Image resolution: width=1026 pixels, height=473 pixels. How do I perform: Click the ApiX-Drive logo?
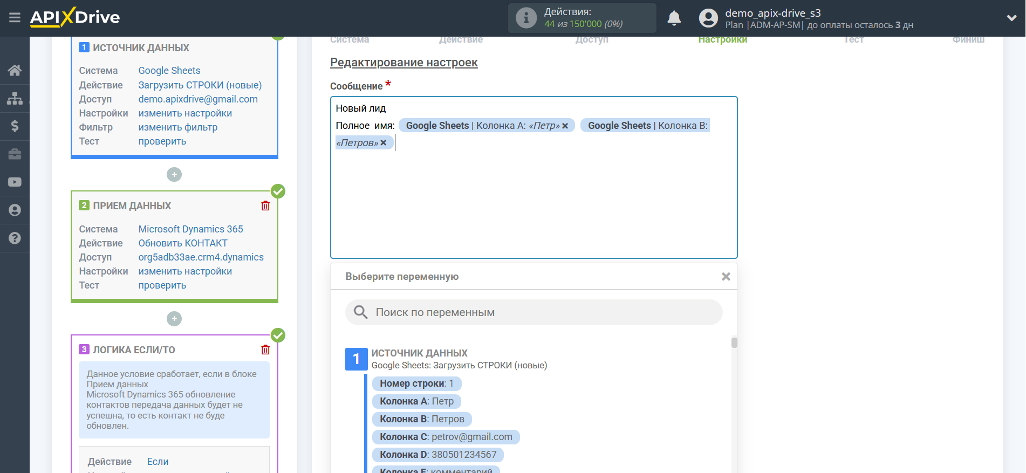click(75, 17)
